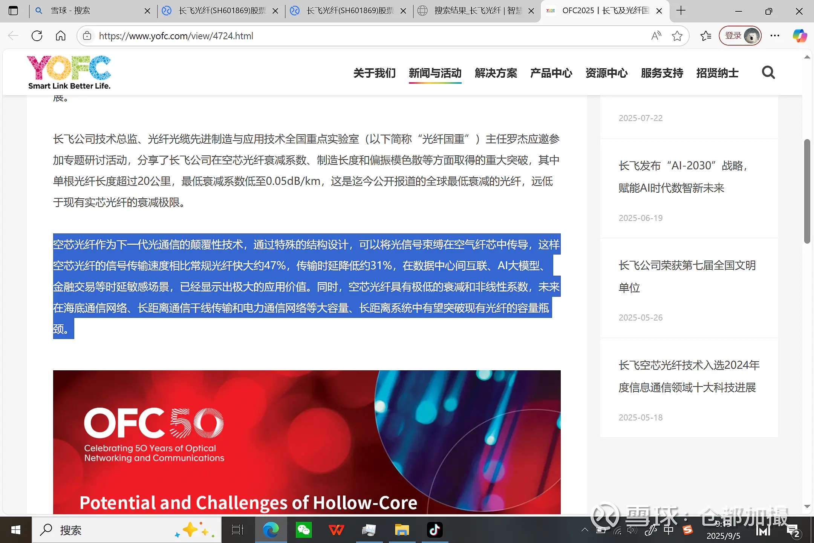Open WeChat from taskbar

[x=304, y=530]
